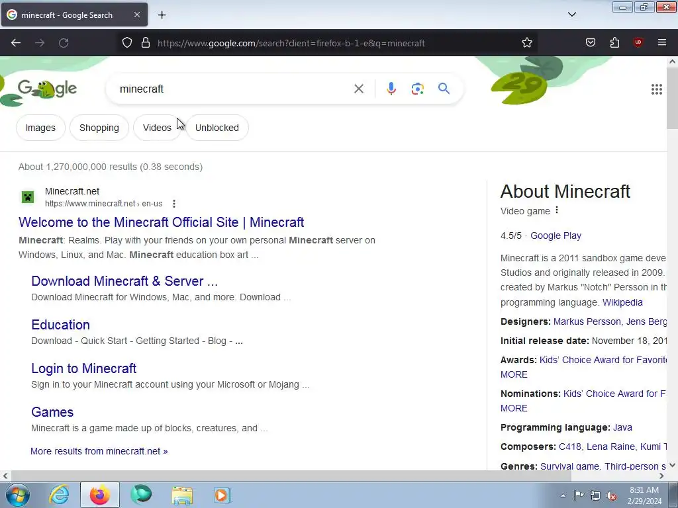
Task: Open tracking protection shield icon
Action: tap(126, 43)
